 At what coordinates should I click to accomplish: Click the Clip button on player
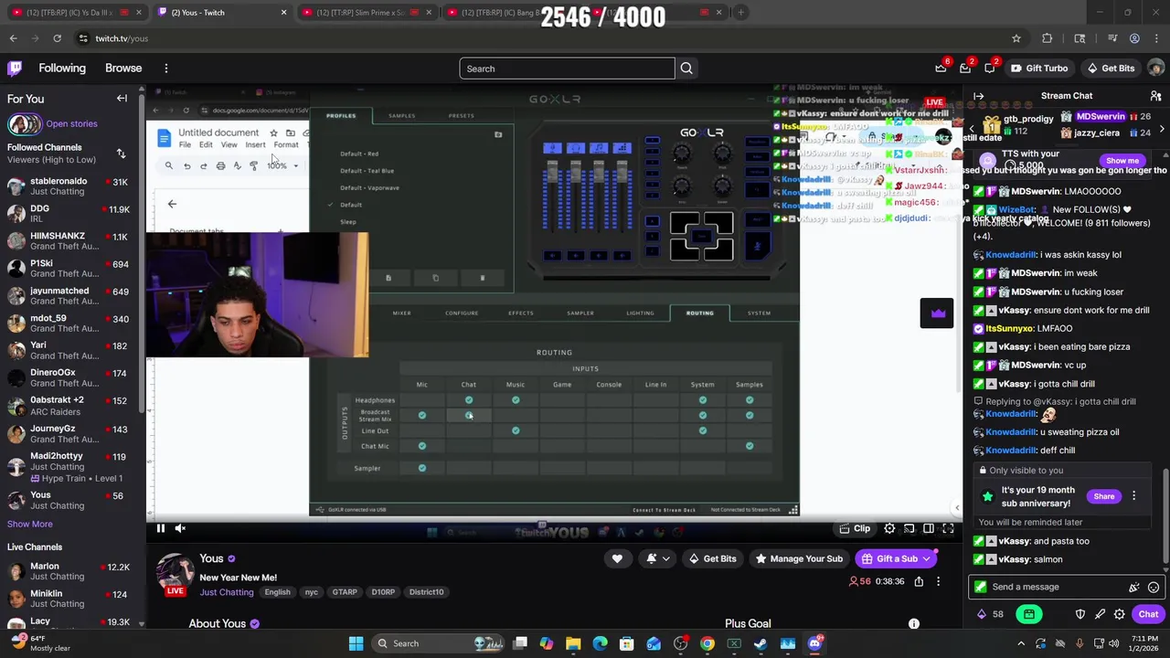[855, 528]
